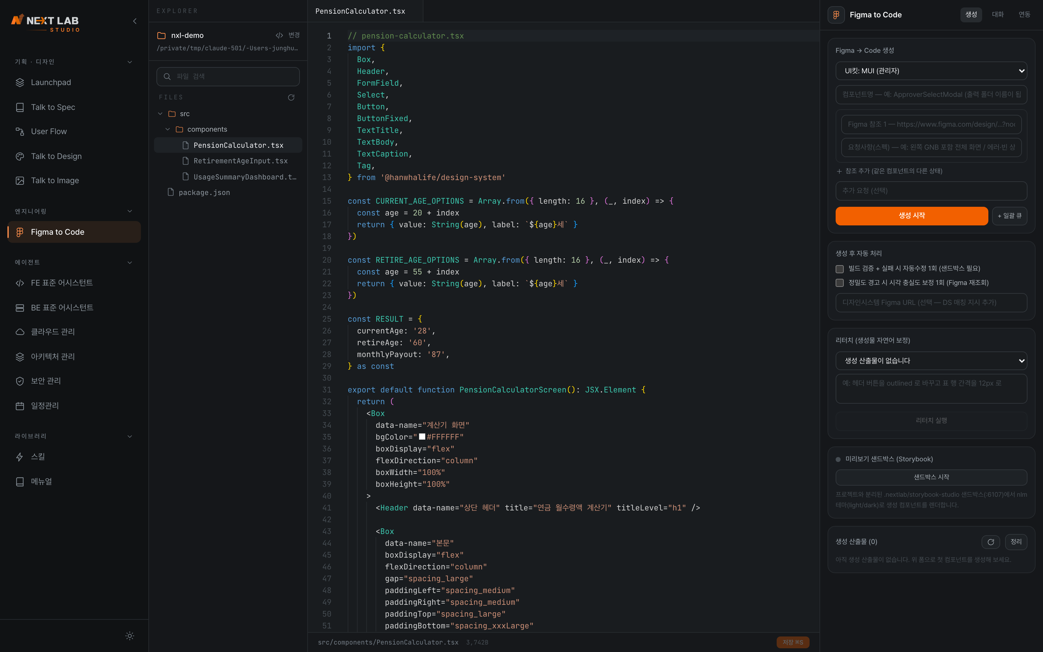Screen dimensions: 1043x652
Task: Open UsageSummaryDashboard file
Action: [x=228, y=177]
